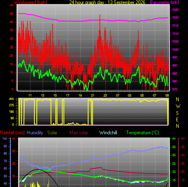Click the Windchill legend label

point(108,133)
